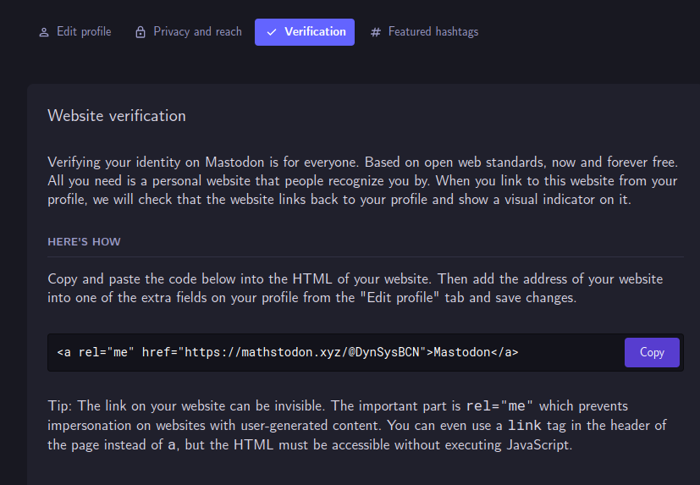Select the Verification tab

coord(305,31)
